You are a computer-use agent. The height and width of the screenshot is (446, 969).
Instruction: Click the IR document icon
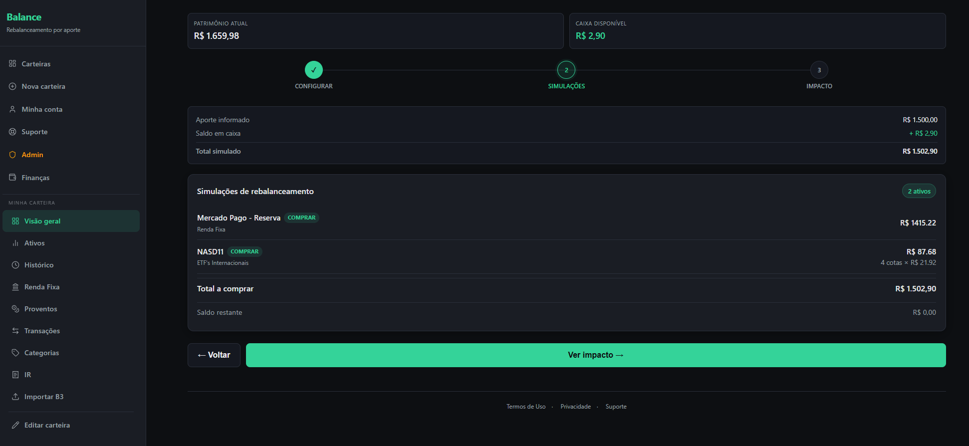[x=15, y=375]
